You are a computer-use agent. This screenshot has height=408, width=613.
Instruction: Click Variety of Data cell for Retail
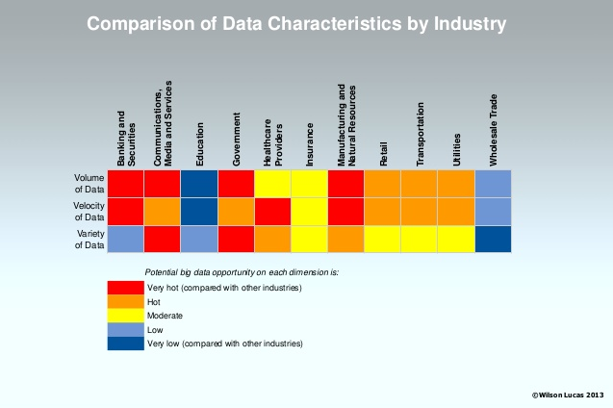[x=382, y=238]
